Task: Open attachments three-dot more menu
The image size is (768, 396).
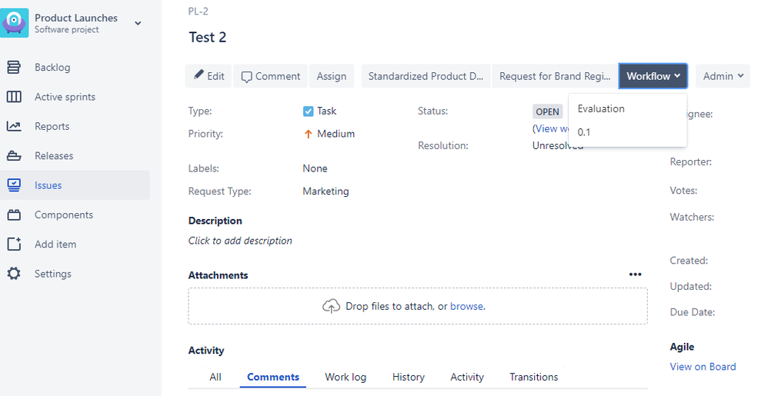Action: click(x=635, y=275)
